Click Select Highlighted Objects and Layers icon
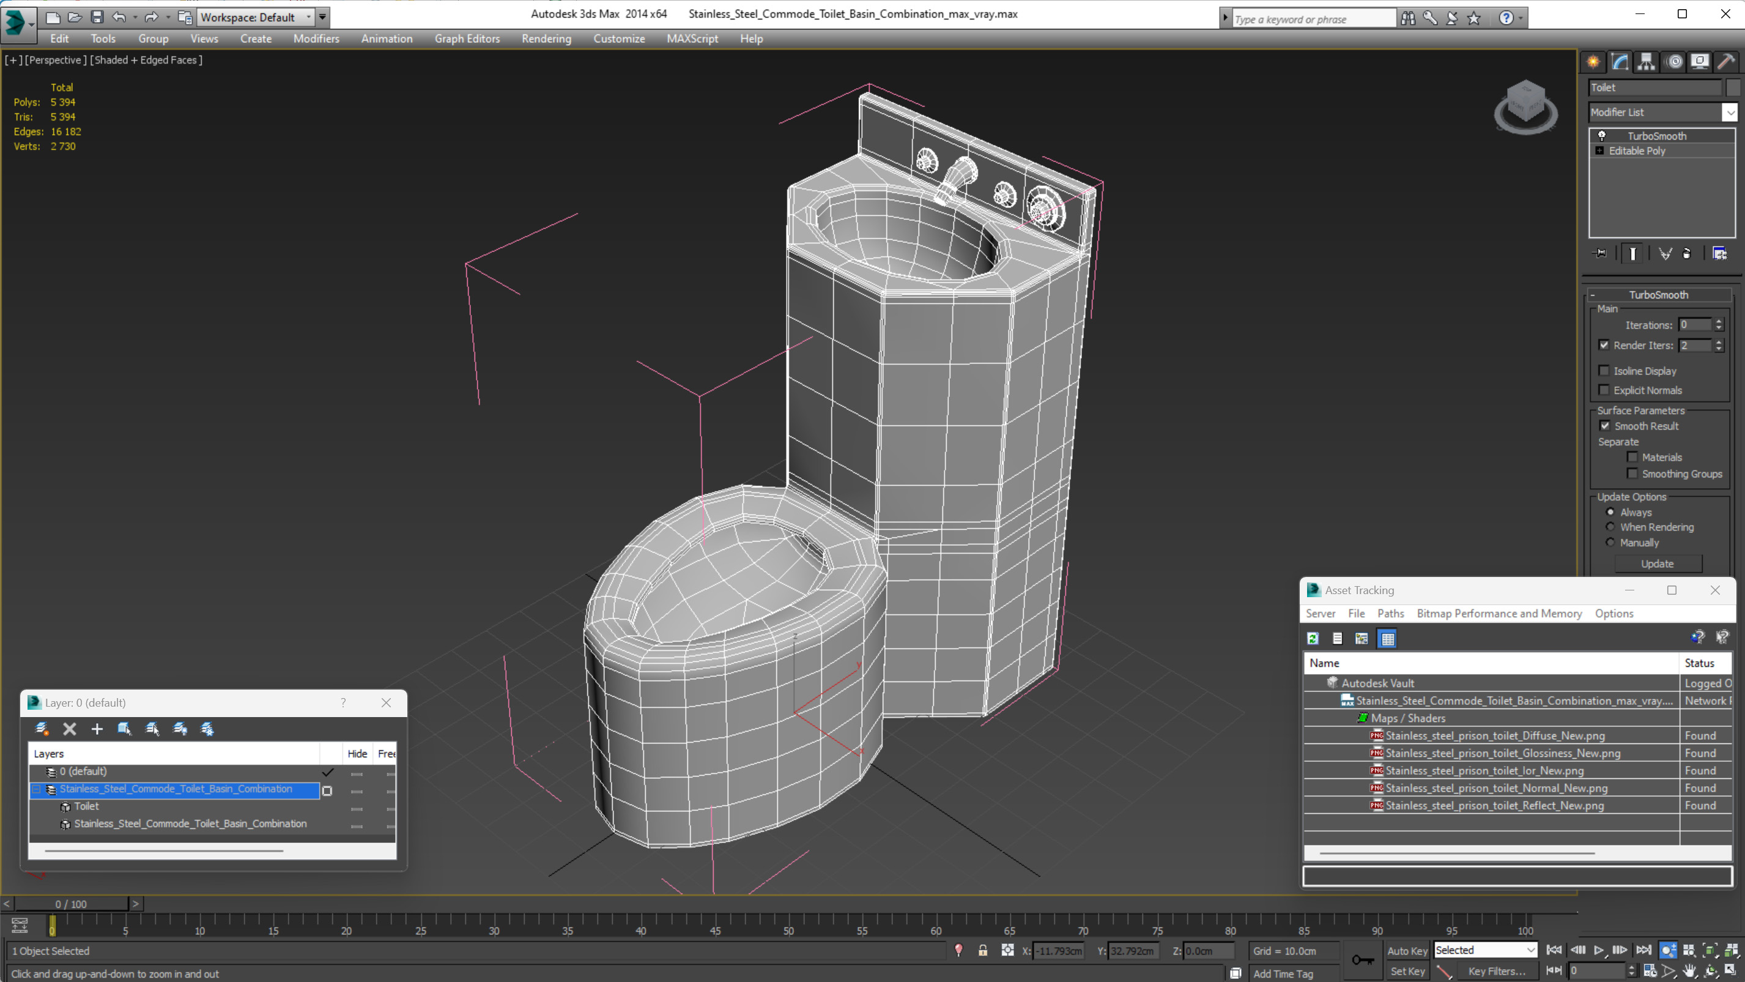1745x982 pixels. [125, 729]
